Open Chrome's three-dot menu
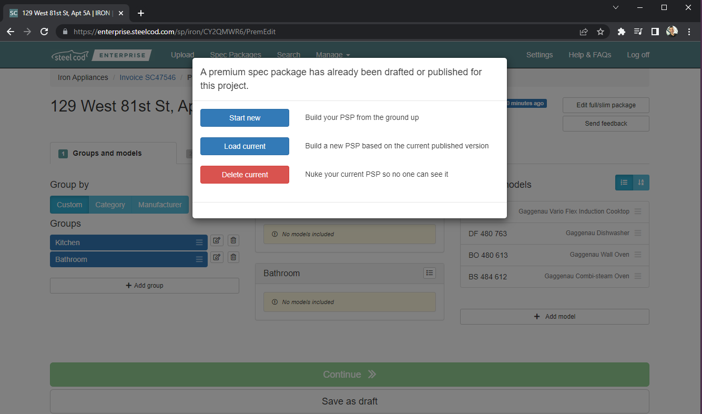 pos(689,32)
